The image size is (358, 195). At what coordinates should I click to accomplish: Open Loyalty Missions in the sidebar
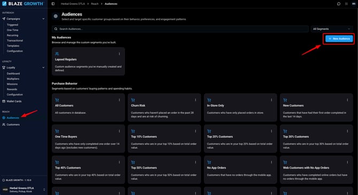[x=12, y=84]
